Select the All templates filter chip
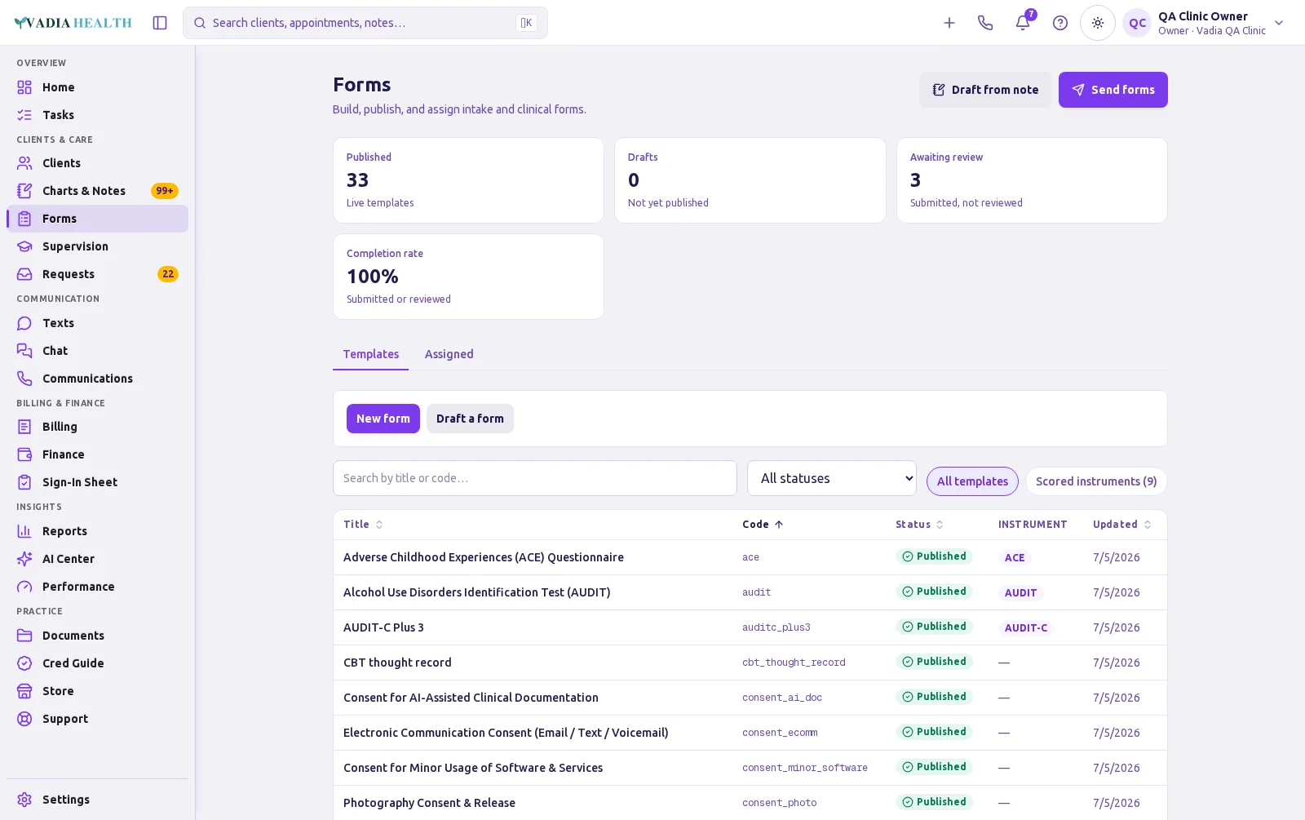Viewport: 1305px width, 820px height. point(972,481)
